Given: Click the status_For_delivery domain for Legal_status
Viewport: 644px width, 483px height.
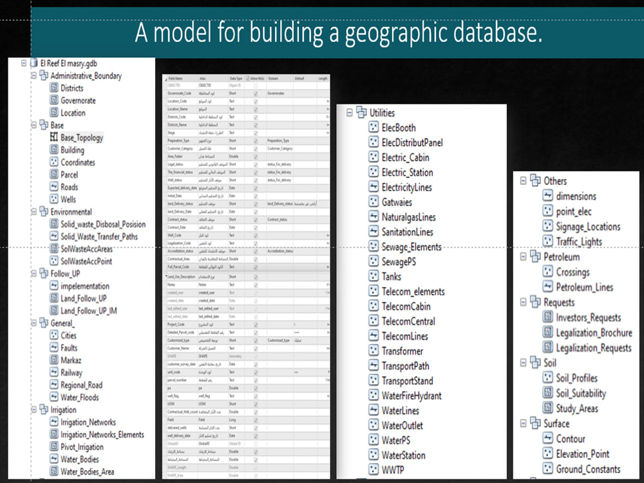Looking at the screenshot, I should (279, 165).
